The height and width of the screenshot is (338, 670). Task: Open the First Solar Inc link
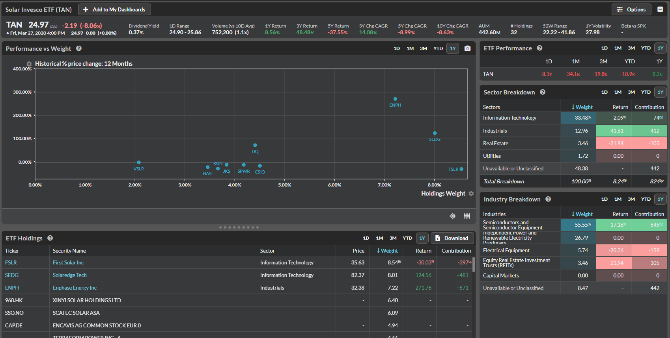pos(68,262)
